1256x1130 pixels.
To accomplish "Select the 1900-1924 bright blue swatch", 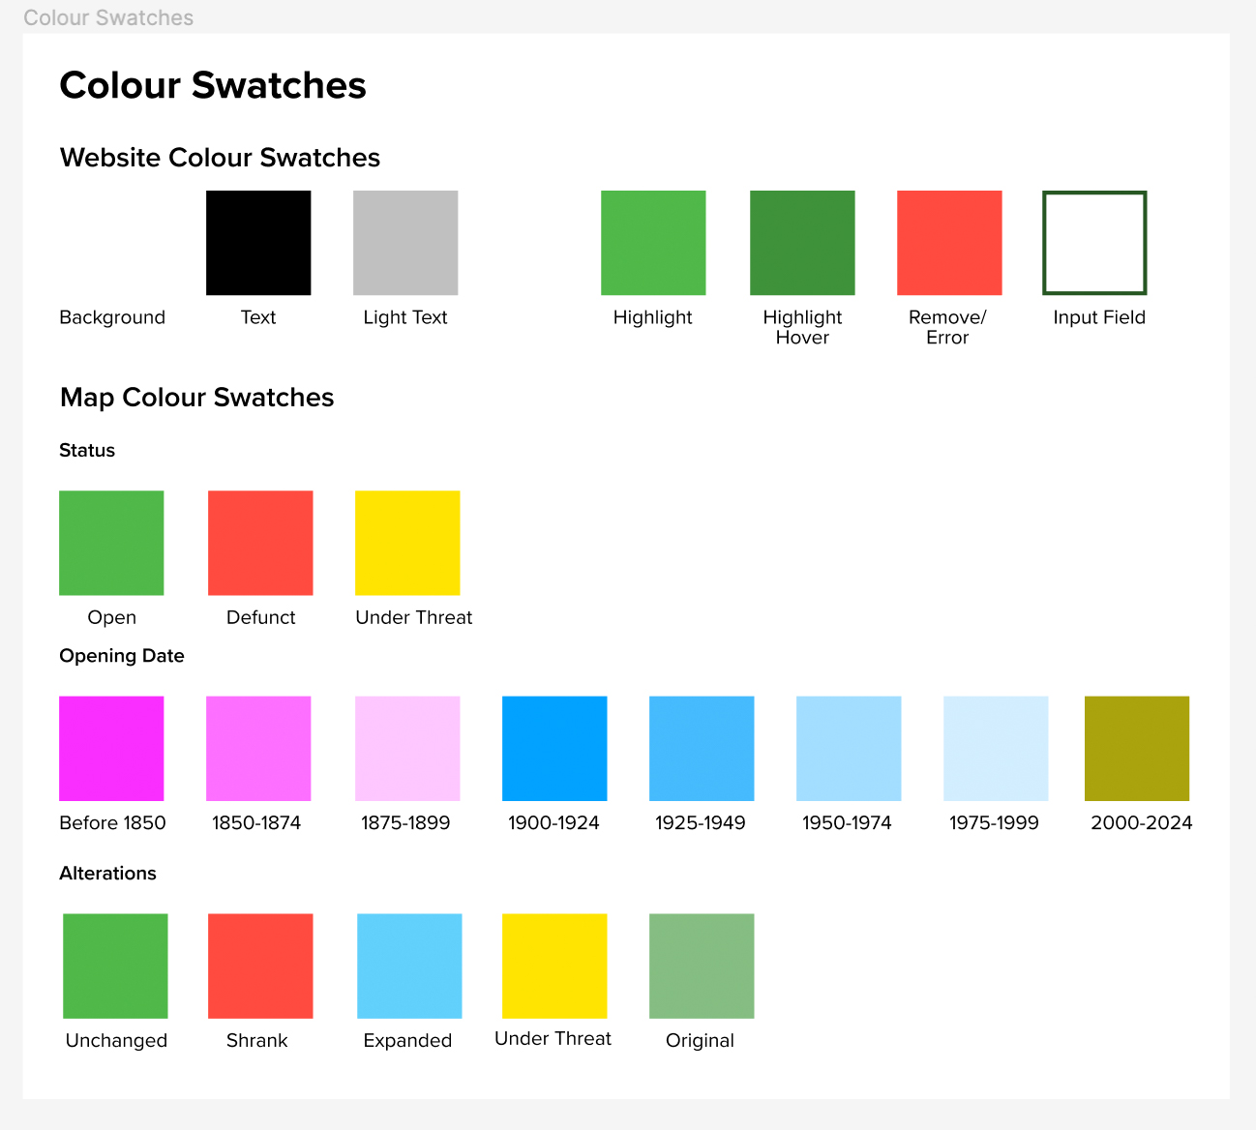I will click(554, 748).
